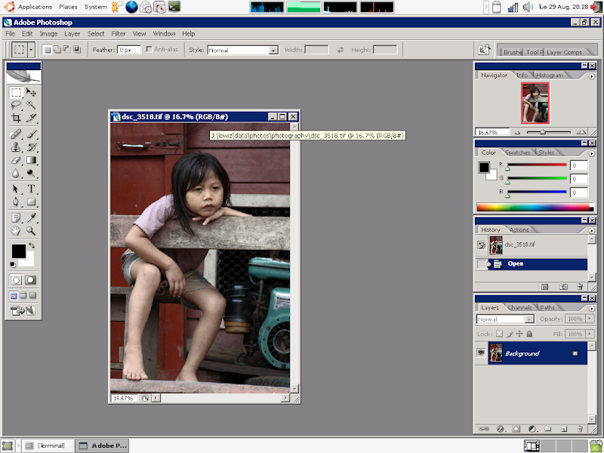Viewport: 604px width, 453px height.
Task: Select the Crop tool
Action: [16, 119]
